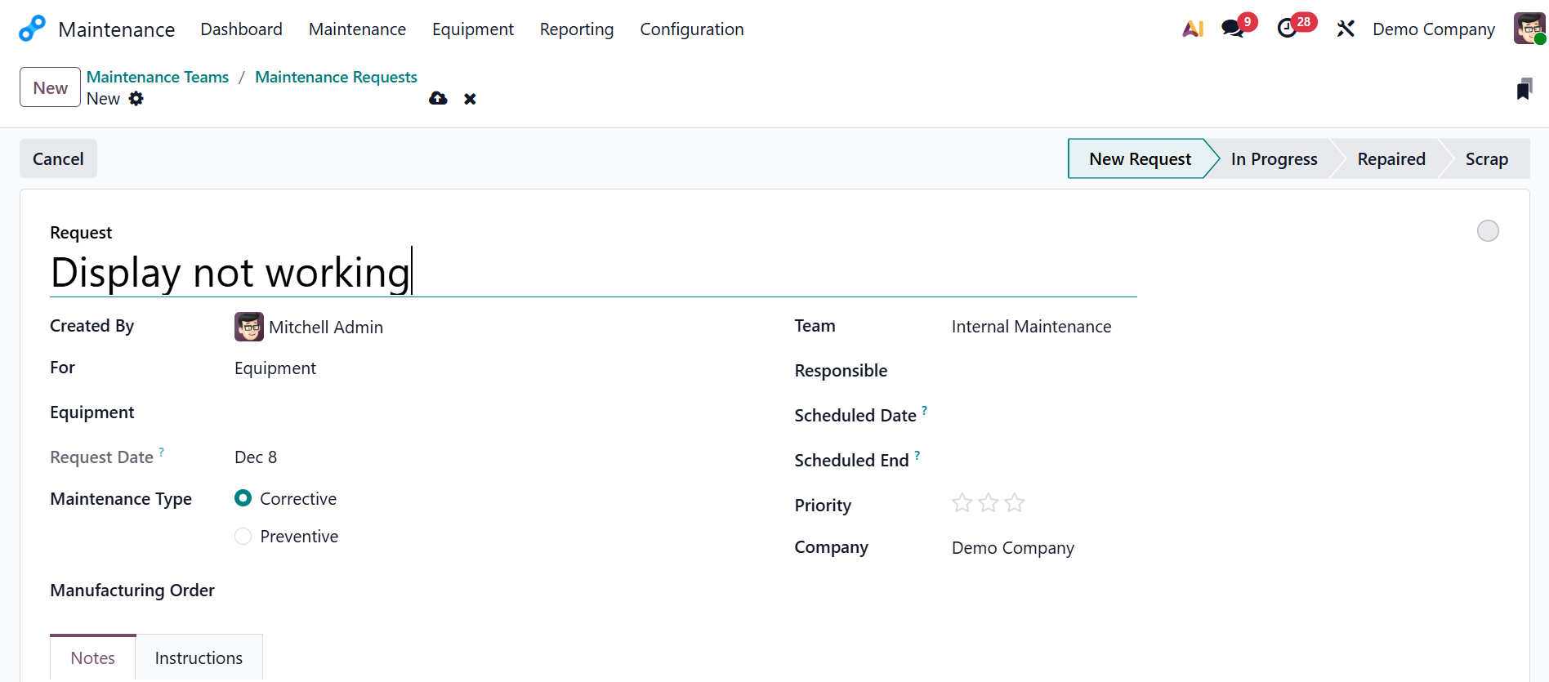Open the chat messages icon
Screen dimensions: 1549x682
pyautogui.click(x=1233, y=29)
